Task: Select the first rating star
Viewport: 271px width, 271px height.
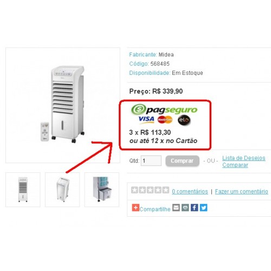Action: point(134,190)
